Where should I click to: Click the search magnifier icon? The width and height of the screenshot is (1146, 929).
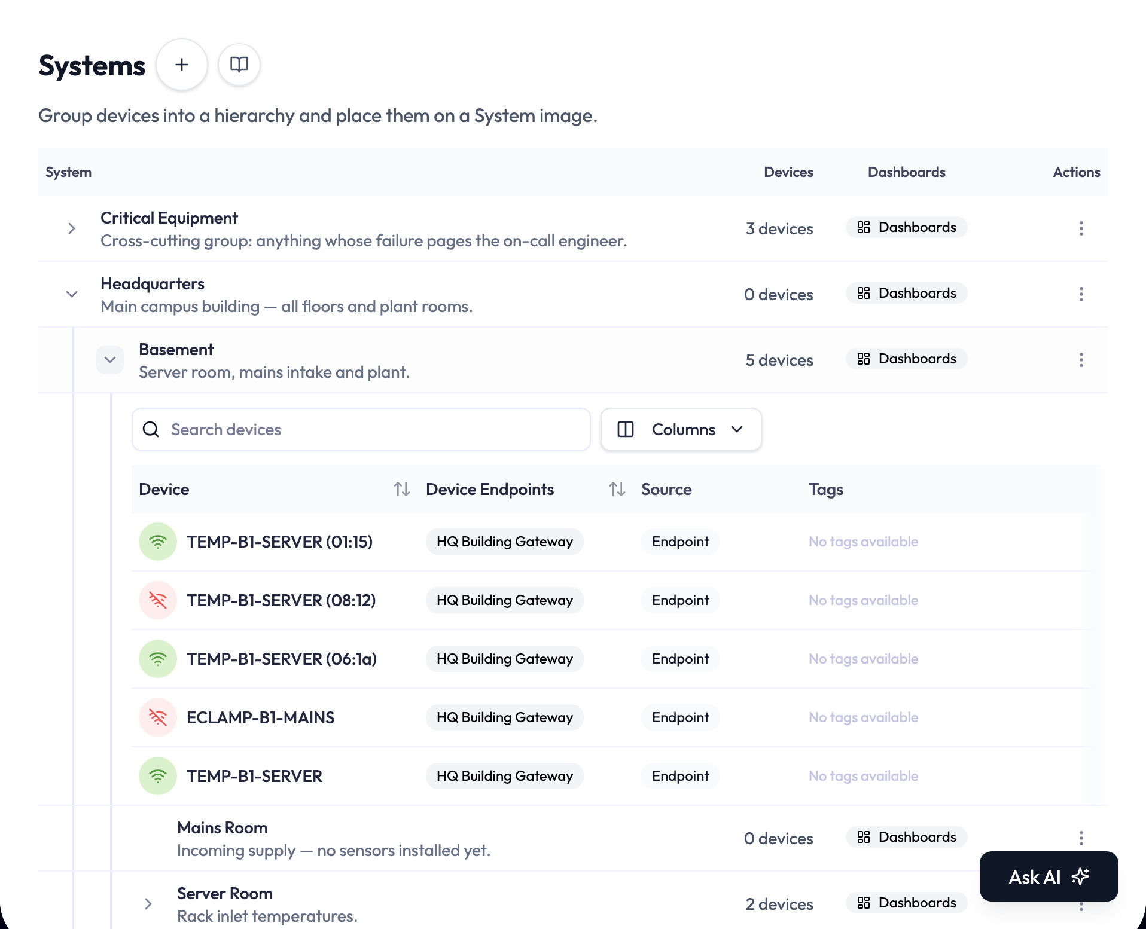pos(151,429)
